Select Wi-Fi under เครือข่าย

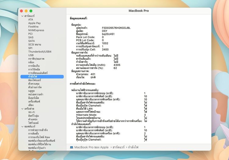pyautogui.click(x=31, y=112)
